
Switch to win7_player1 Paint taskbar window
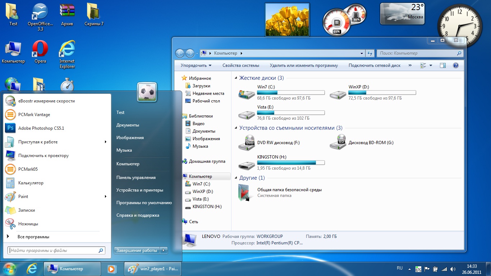[x=153, y=268]
